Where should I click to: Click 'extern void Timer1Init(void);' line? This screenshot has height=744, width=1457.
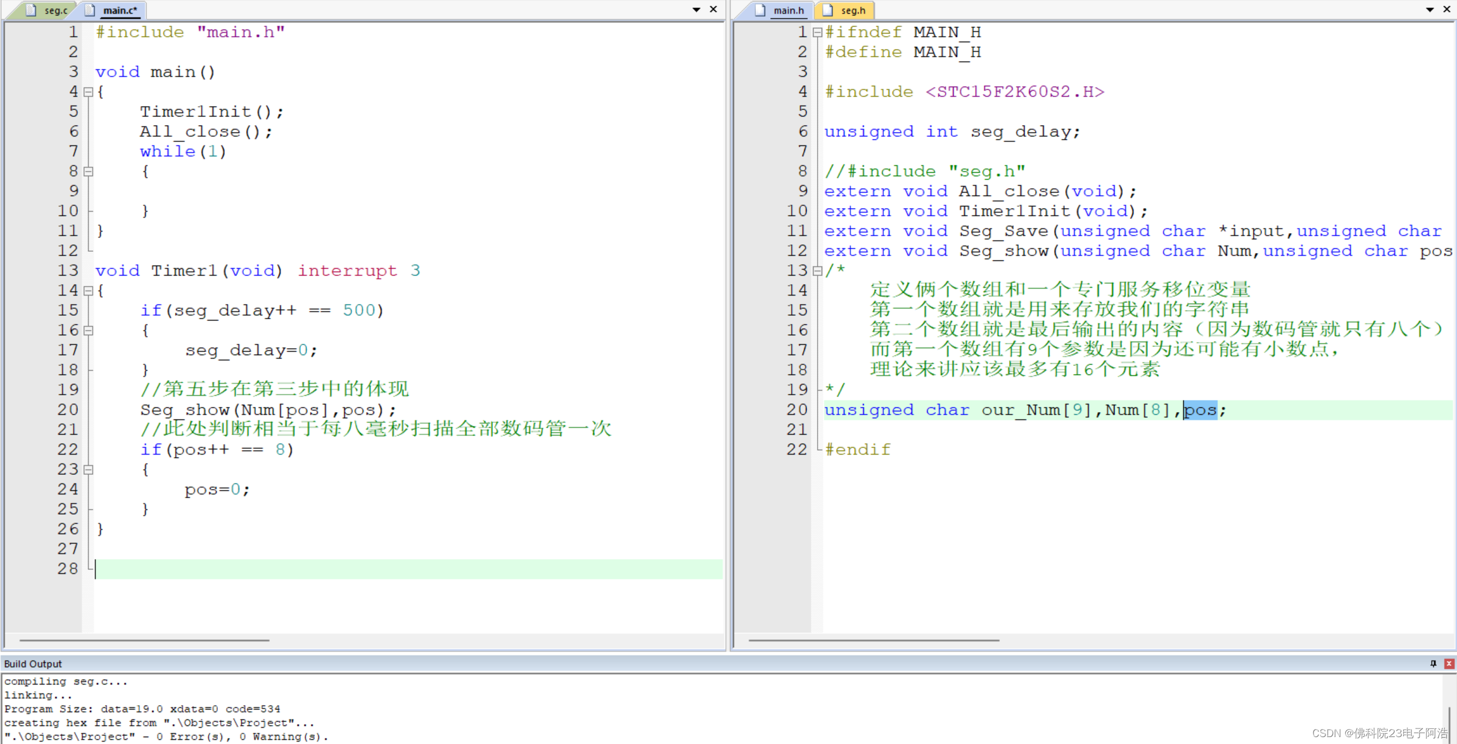click(x=986, y=211)
